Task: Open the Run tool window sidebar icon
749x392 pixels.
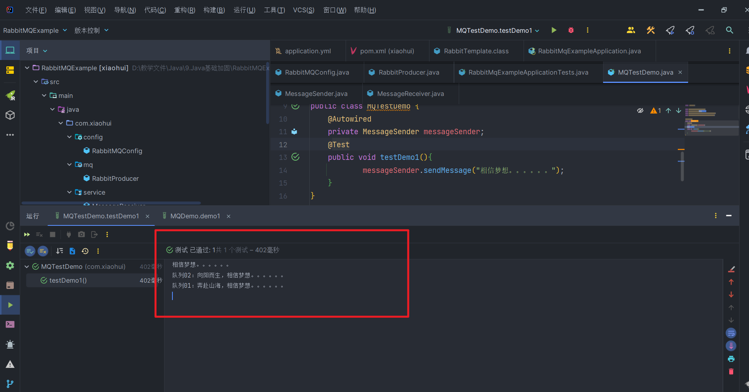Action: [x=10, y=305]
